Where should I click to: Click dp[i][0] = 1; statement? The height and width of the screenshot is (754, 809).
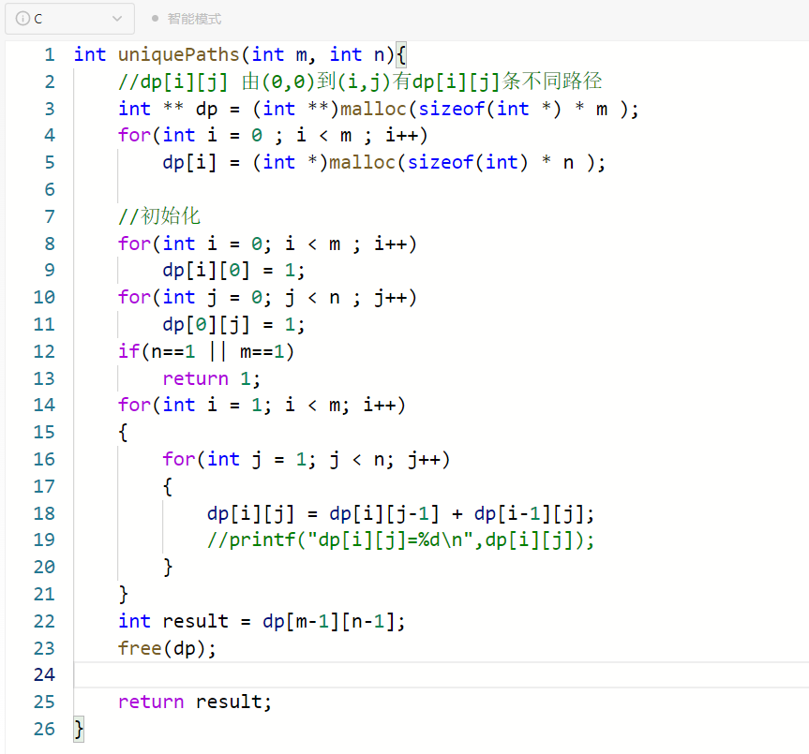click(233, 270)
